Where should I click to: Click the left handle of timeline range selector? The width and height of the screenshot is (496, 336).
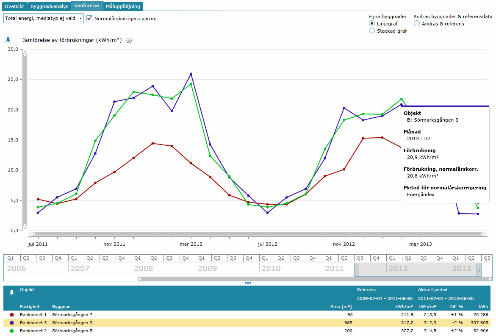pyautogui.click(x=357, y=270)
